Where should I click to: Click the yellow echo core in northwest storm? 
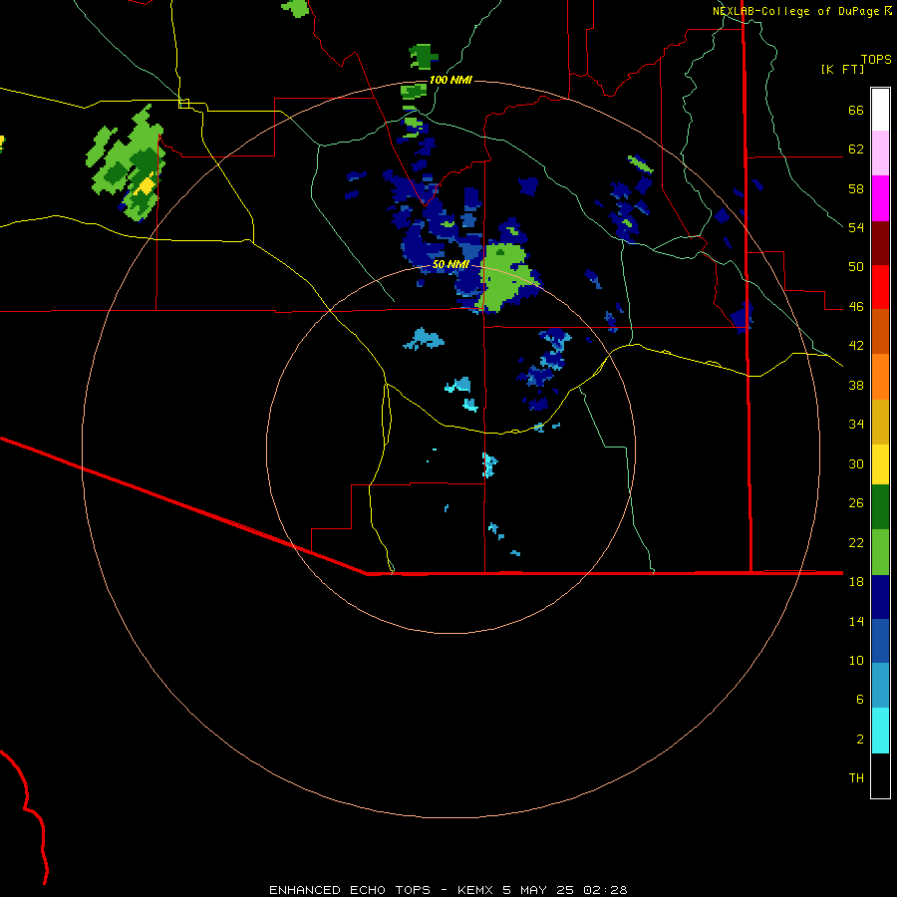coord(147,185)
